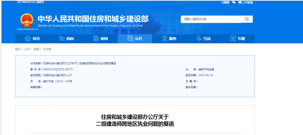
Task: Click the www.mohurd.gov.cn text under emblem
Action: 27,29
